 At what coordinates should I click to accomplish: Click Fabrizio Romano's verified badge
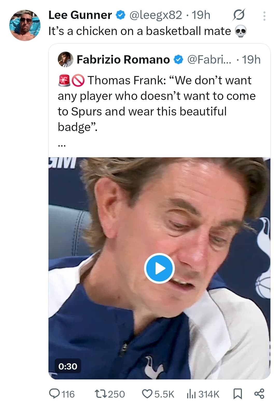click(x=178, y=60)
